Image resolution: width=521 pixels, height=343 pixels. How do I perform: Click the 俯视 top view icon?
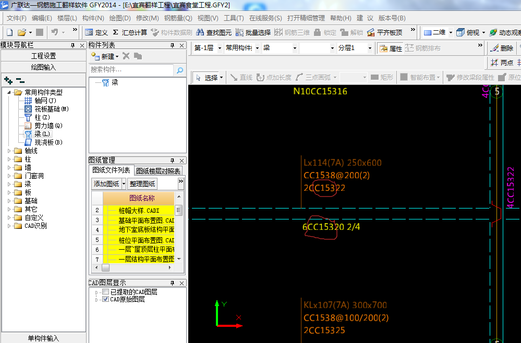(460, 32)
